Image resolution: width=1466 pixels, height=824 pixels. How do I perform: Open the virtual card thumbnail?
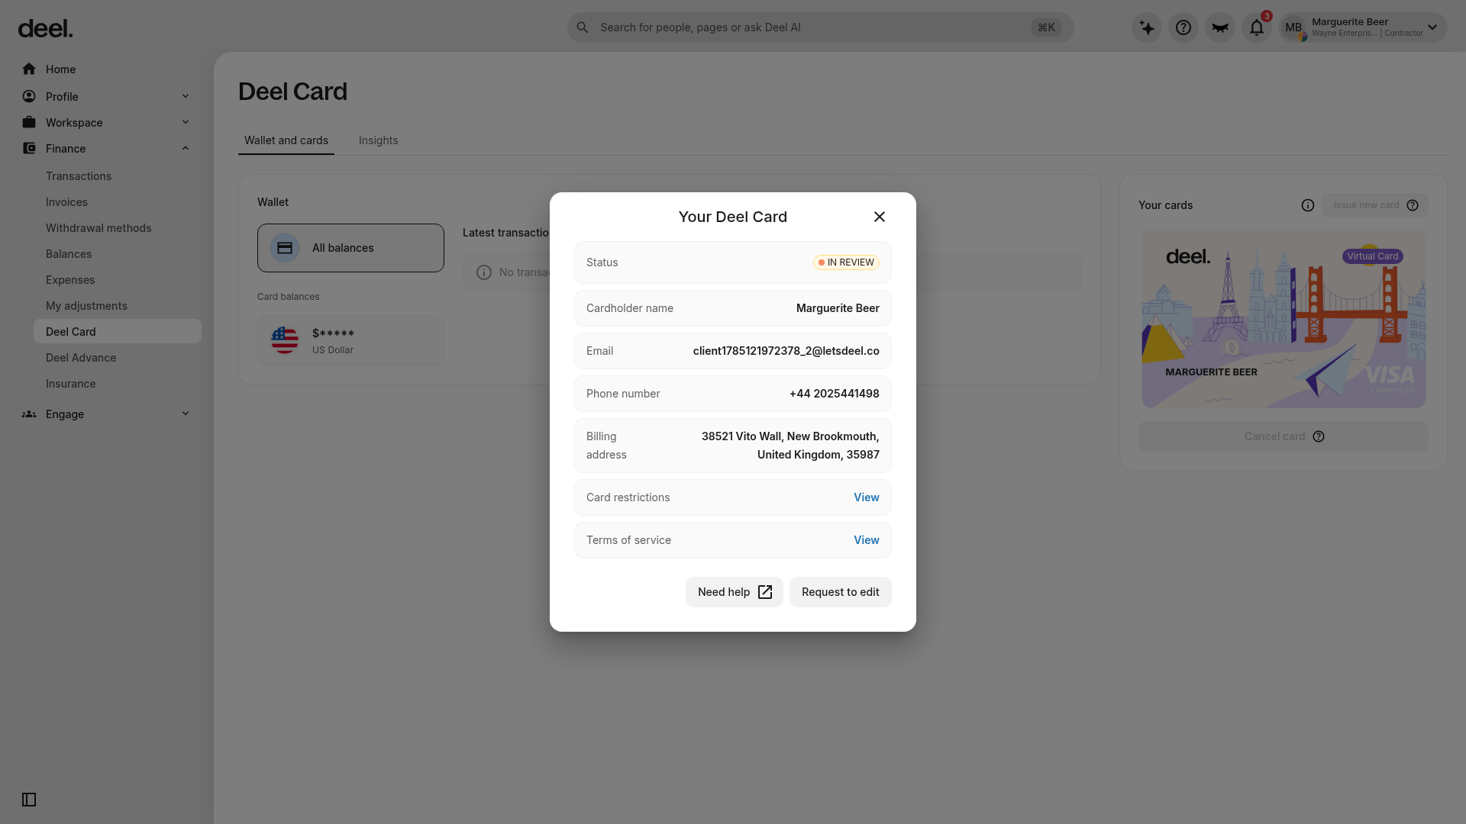click(1284, 319)
